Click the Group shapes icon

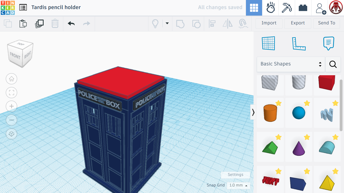click(x=180, y=24)
